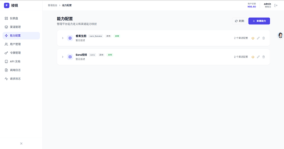The image size is (284, 149).
Task: Select 能力配置 in the sidebar
Action: (x=21, y=36)
